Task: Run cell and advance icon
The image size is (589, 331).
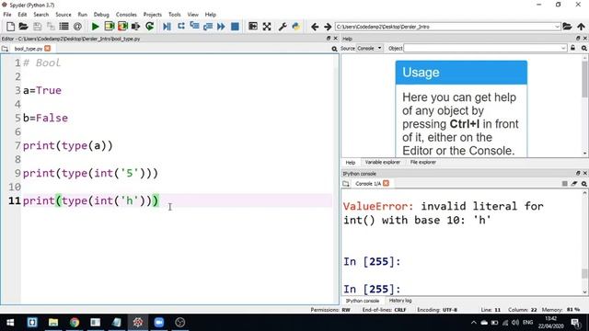Action: 122,27
